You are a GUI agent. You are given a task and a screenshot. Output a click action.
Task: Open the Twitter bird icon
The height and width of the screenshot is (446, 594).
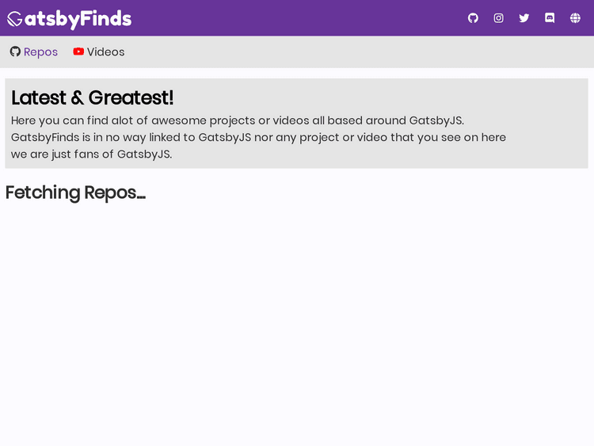tap(524, 17)
